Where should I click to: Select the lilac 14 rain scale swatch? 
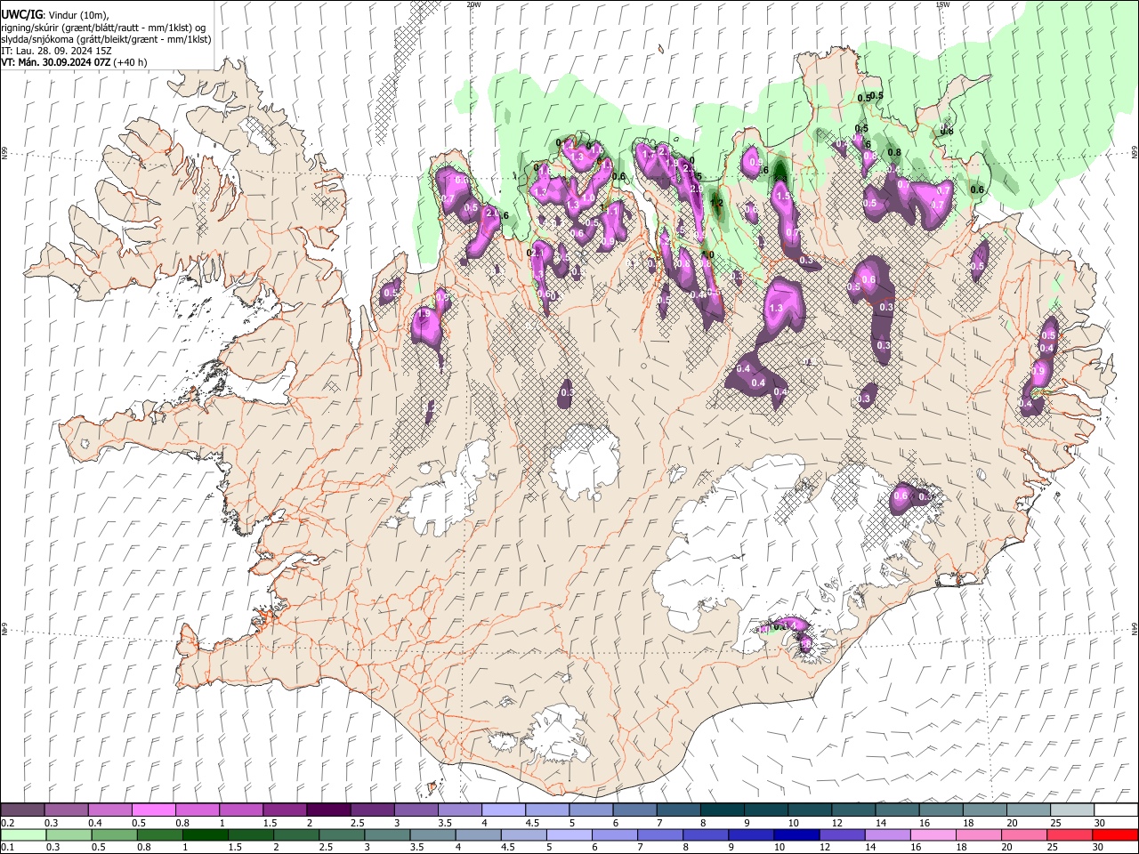(x=888, y=834)
